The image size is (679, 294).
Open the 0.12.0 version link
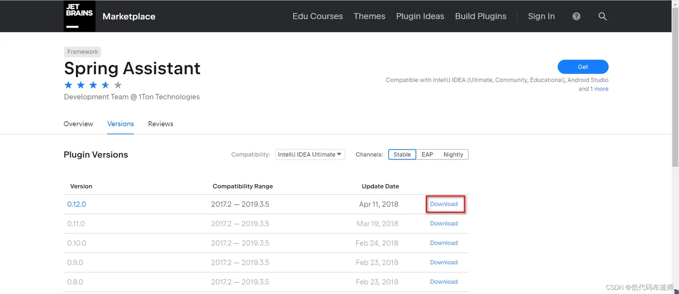tap(77, 204)
